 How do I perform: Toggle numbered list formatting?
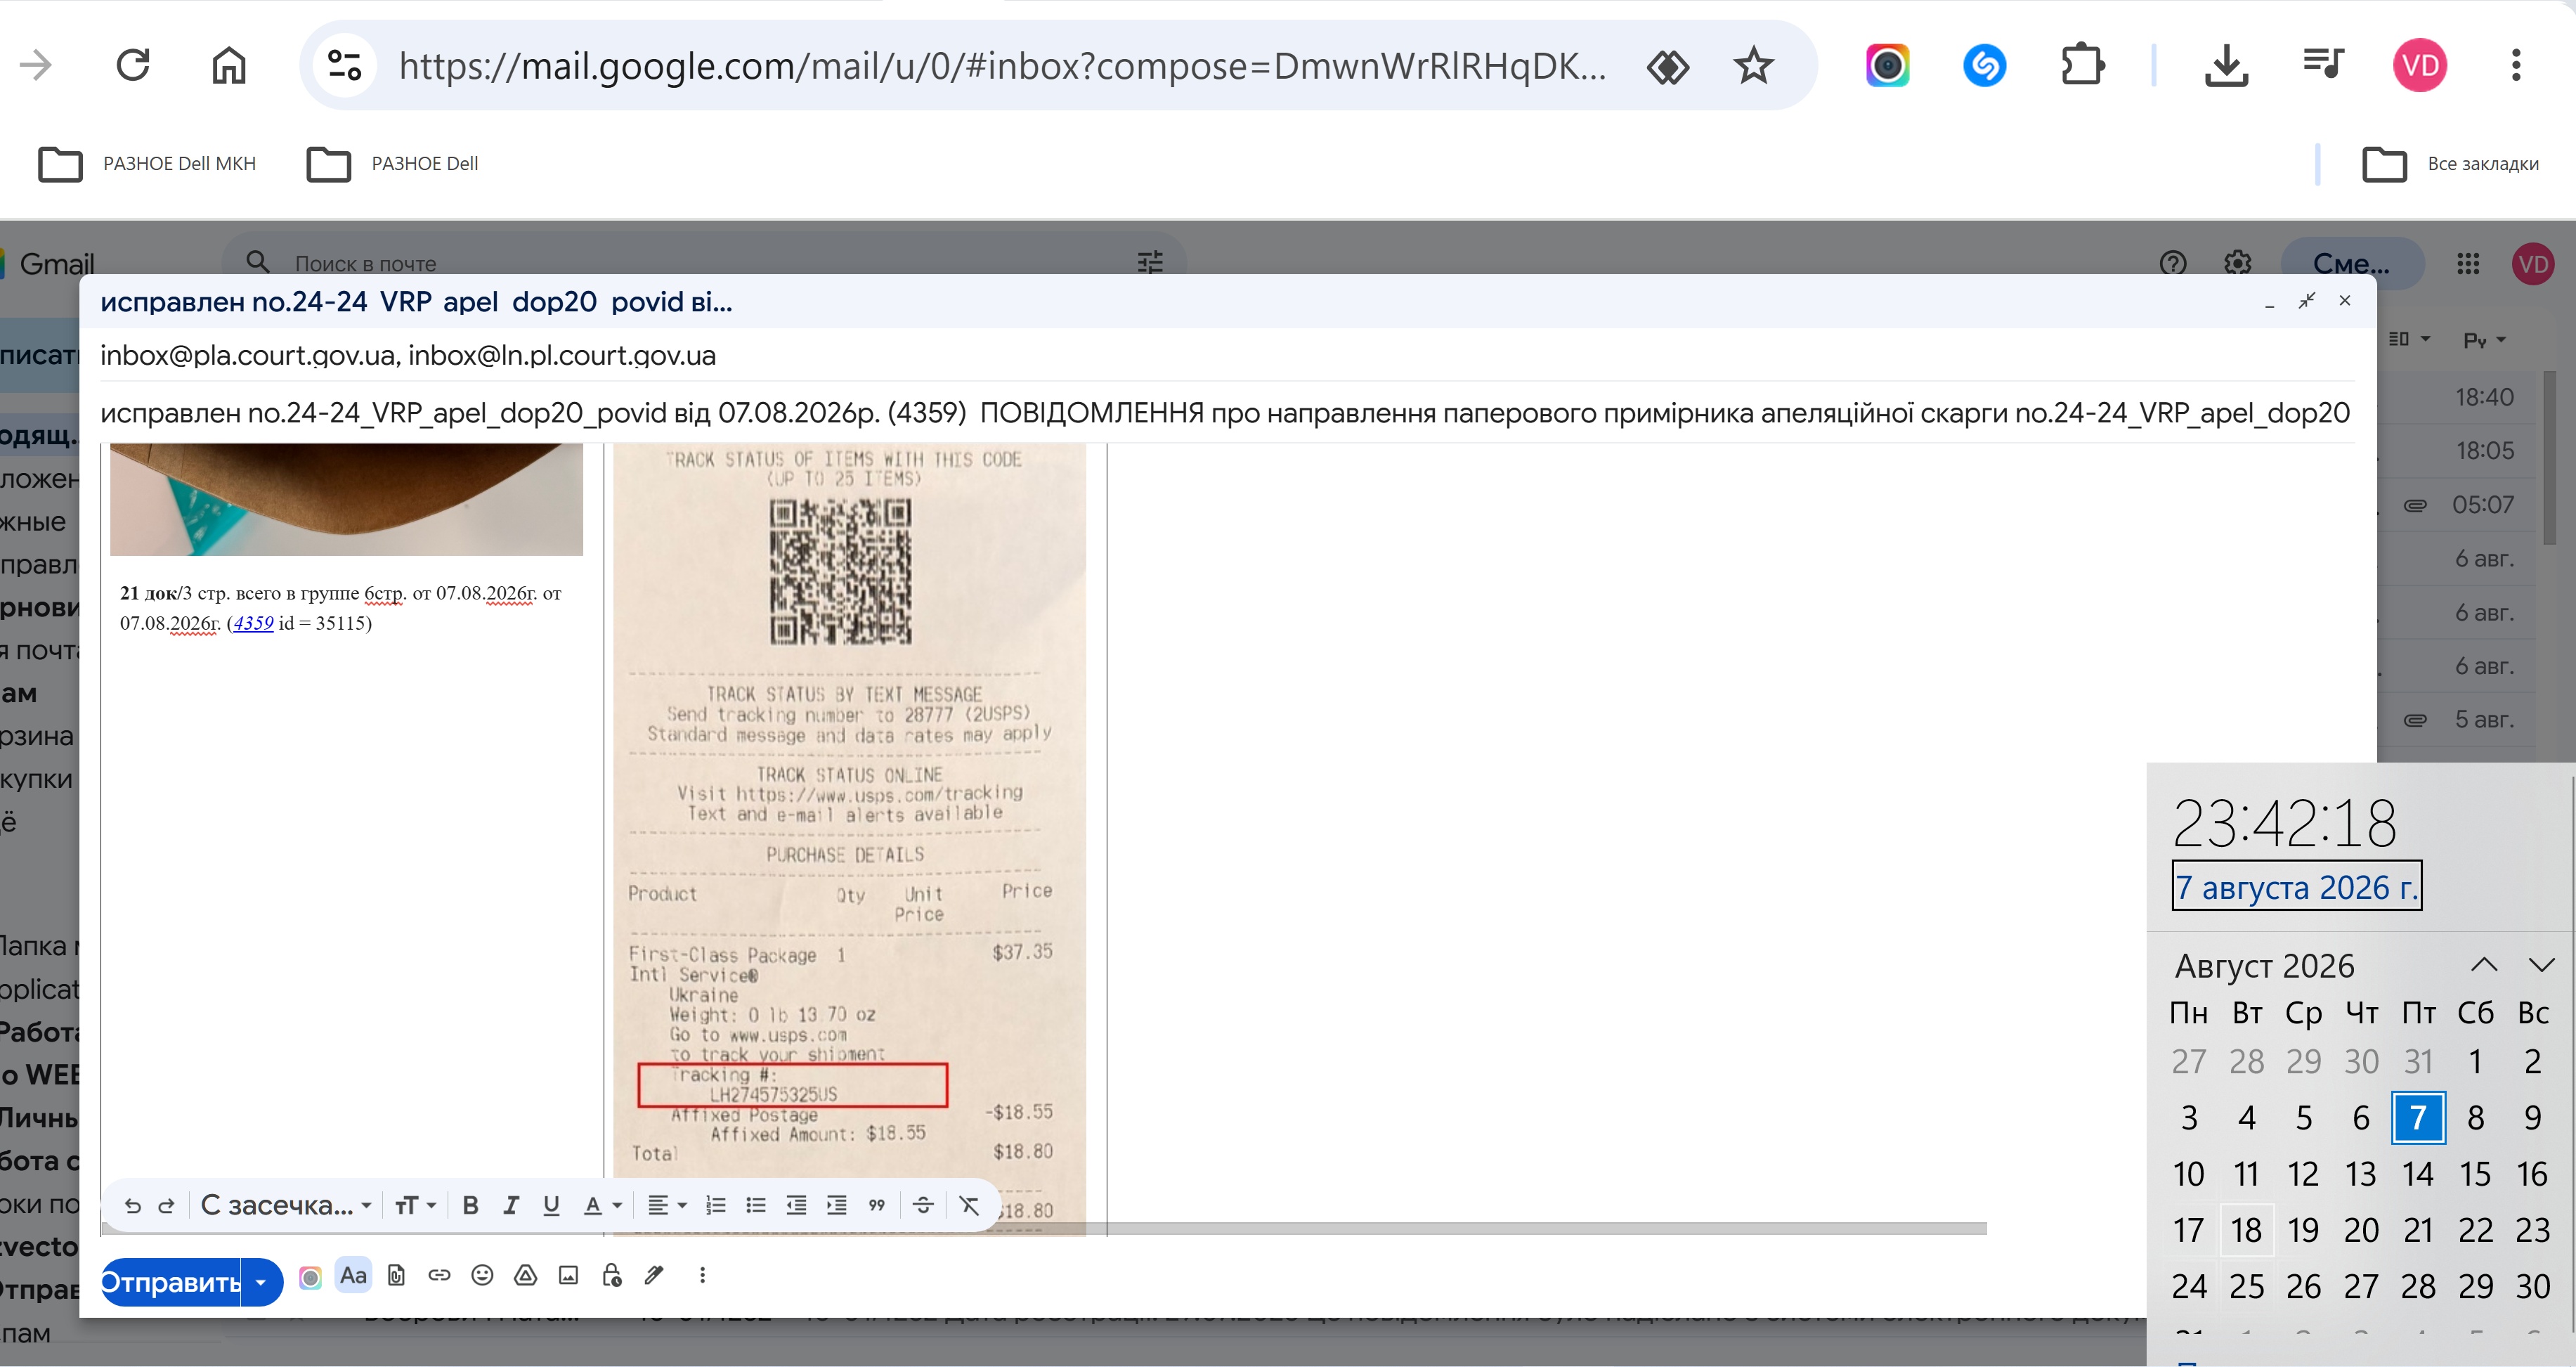(x=716, y=1206)
